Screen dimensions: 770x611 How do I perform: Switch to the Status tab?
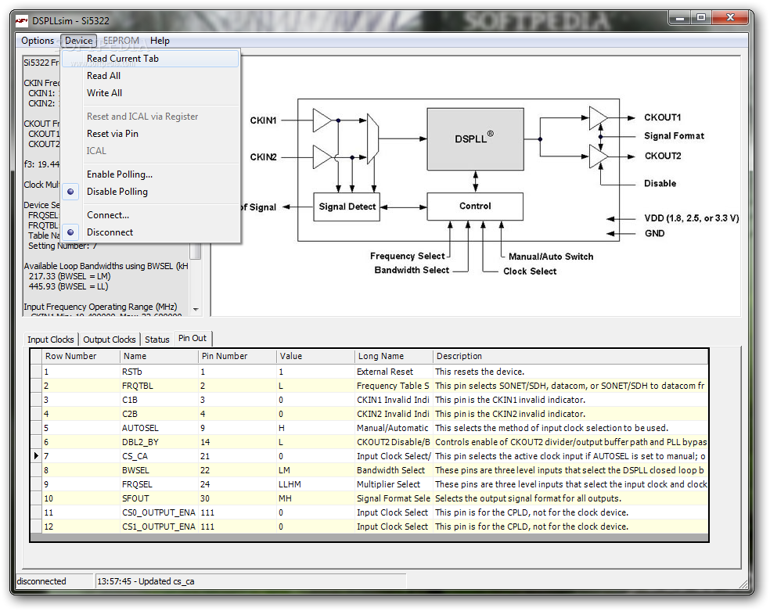[157, 339]
